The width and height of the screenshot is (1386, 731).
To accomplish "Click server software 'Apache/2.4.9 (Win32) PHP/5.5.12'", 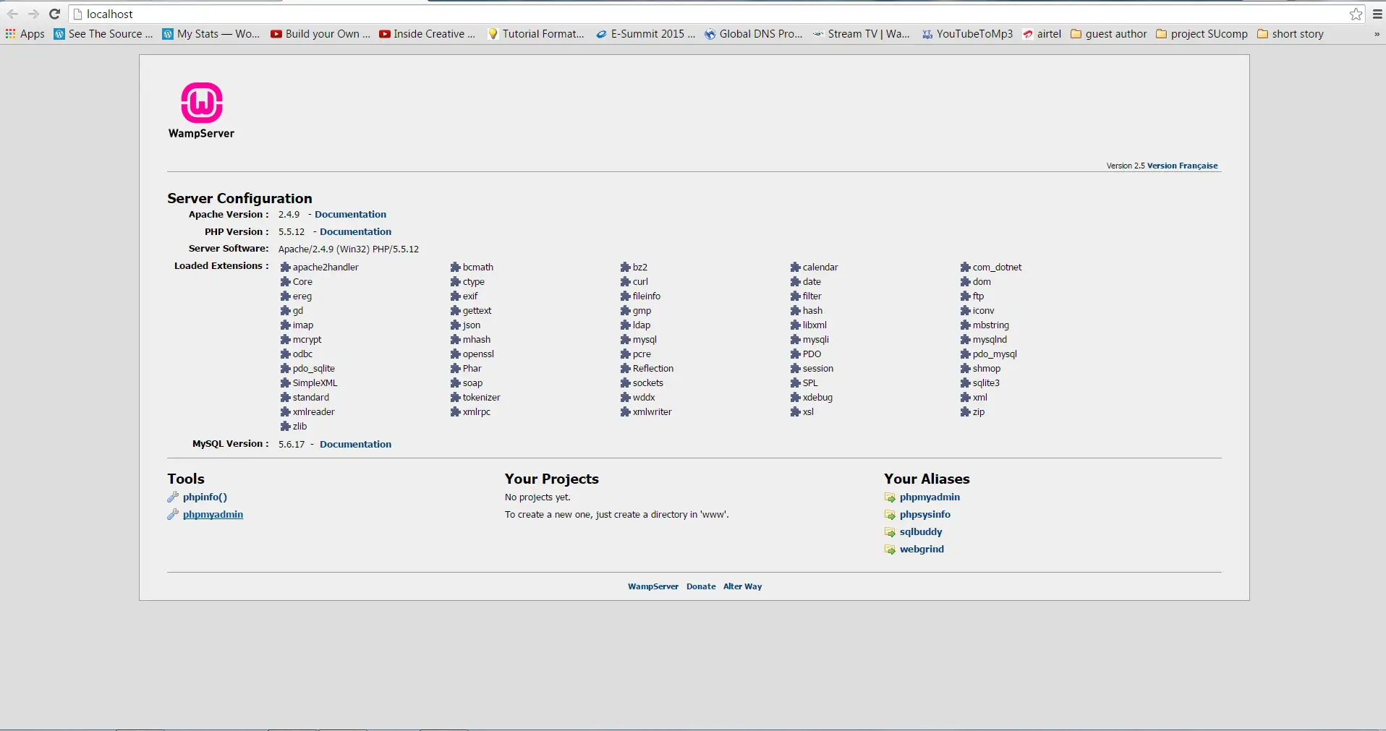I will point(349,249).
